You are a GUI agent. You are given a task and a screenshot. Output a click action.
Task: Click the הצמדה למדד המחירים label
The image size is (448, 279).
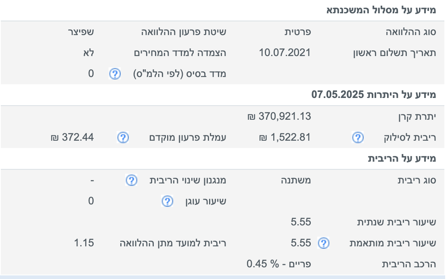click(180, 53)
